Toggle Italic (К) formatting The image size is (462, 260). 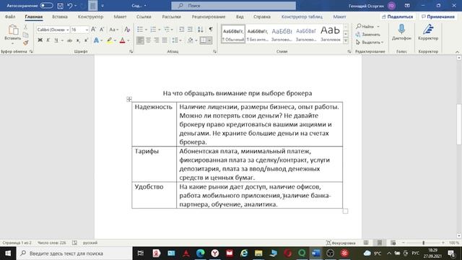coord(48,40)
